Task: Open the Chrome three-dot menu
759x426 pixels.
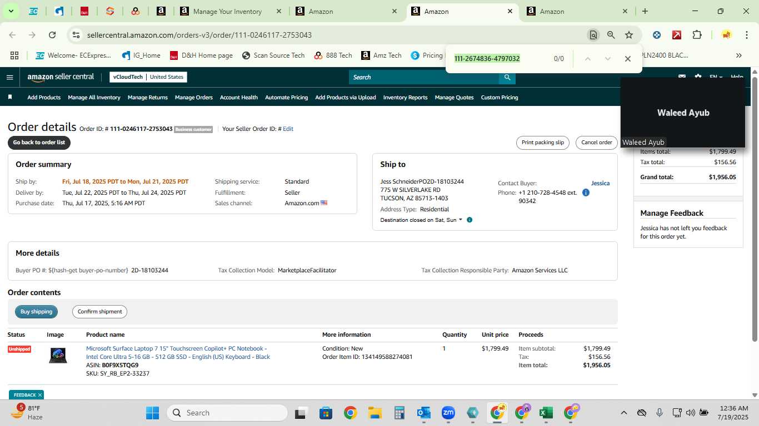Action: click(746, 35)
